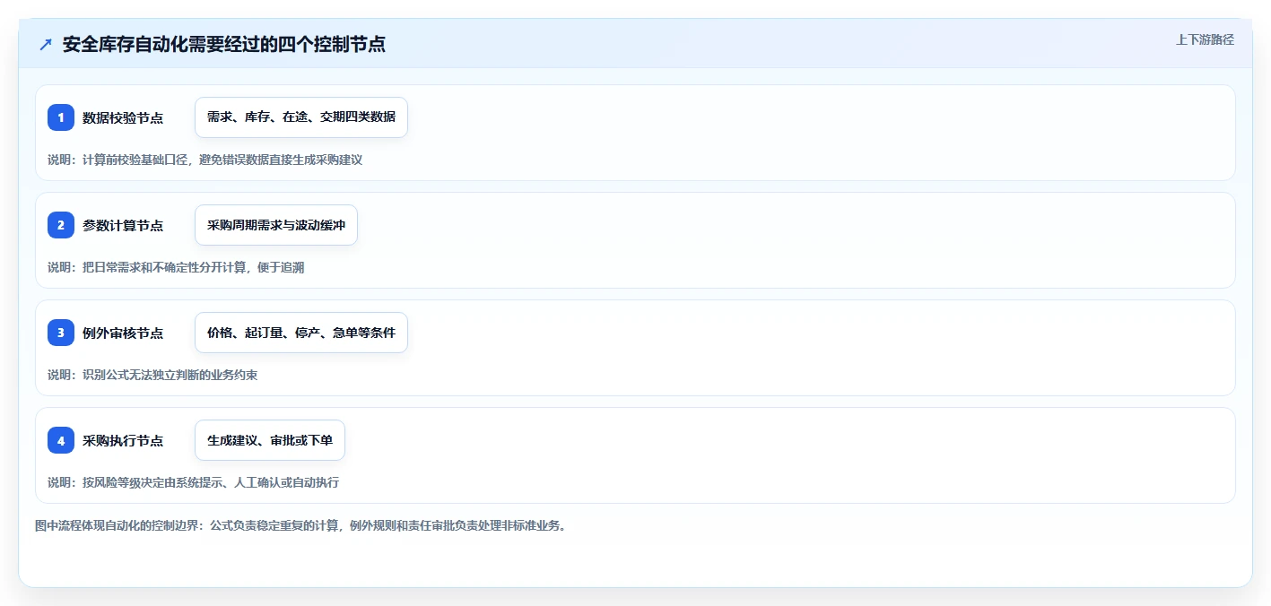The width and height of the screenshot is (1271, 606).
Task: Click the 例外审核节点 label
Action: 123,333
